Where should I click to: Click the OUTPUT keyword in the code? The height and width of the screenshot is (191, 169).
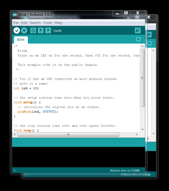pyautogui.click(x=49, y=112)
